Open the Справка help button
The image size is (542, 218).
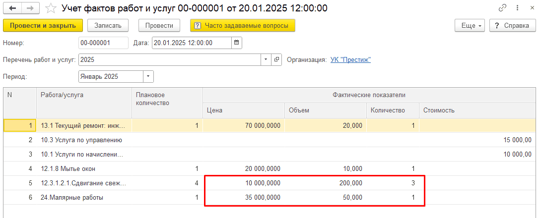tap(509, 26)
